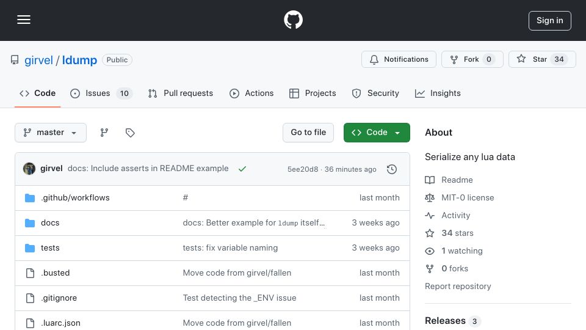Open 'Test detecting the _ENV issue' commit
Image resolution: width=586 pixels, height=330 pixels.
tap(239, 298)
